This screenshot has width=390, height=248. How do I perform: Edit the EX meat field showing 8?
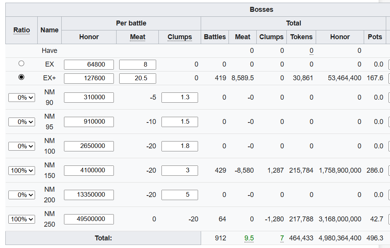pos(137,65)
